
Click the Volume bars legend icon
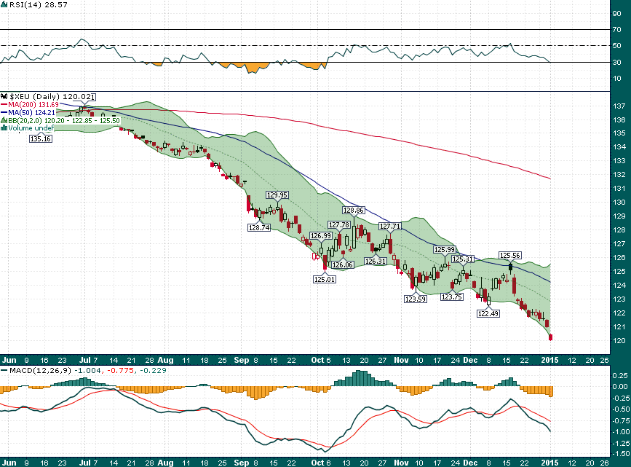tap(4, 128)
